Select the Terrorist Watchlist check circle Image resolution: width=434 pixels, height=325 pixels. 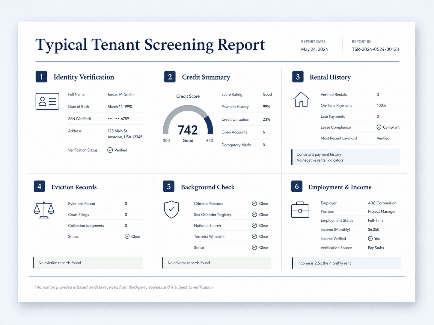tap(254, 236)
